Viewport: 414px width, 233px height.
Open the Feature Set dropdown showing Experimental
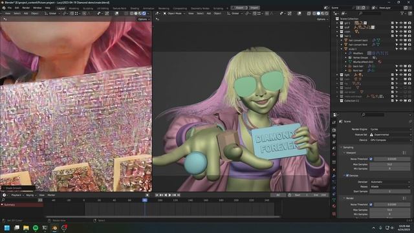[x=390, y=135]
